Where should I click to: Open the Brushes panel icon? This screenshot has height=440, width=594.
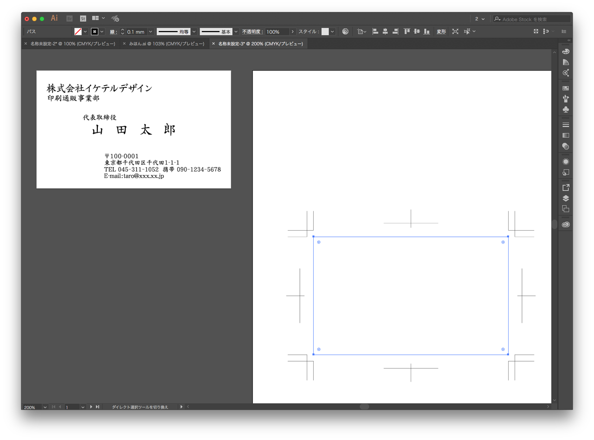566,99
